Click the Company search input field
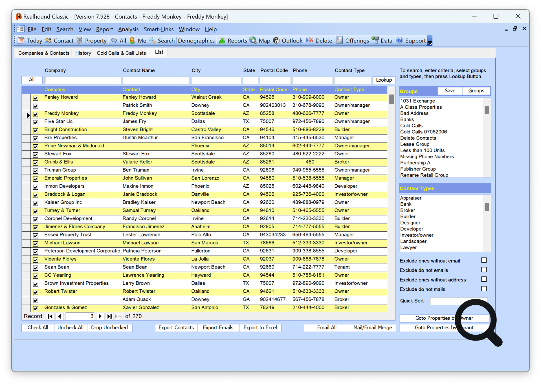 (x=83, y=80)
